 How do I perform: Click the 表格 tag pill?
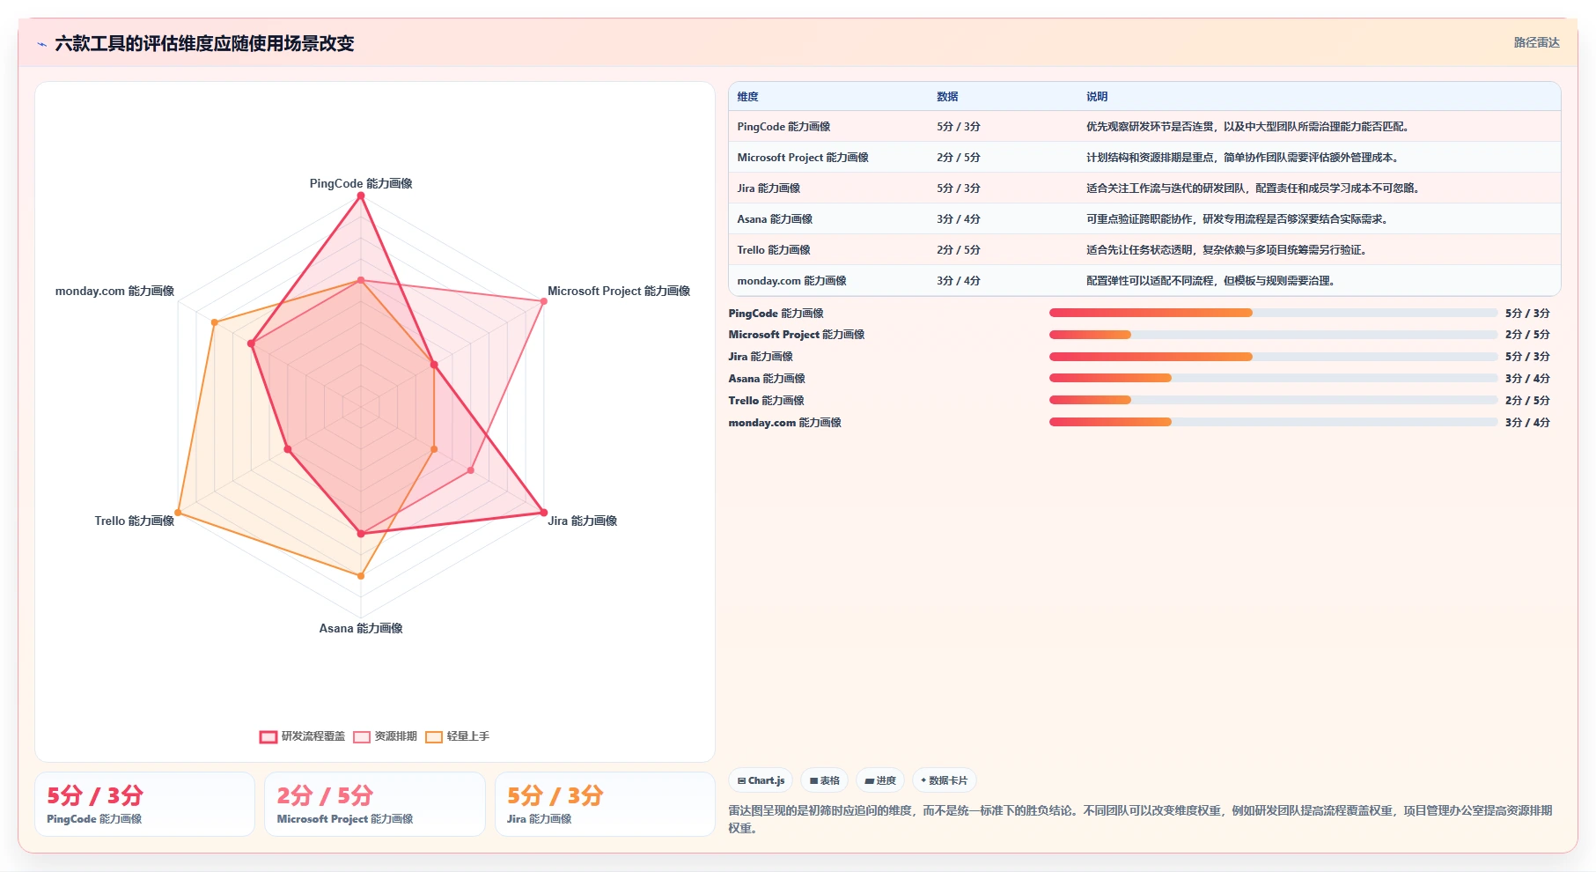click(x=824, y=780)
